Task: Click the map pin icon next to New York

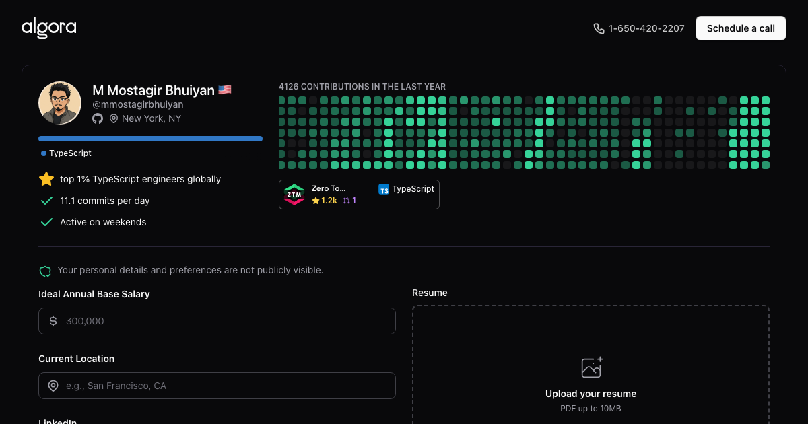Action: [x=114, y=118]
